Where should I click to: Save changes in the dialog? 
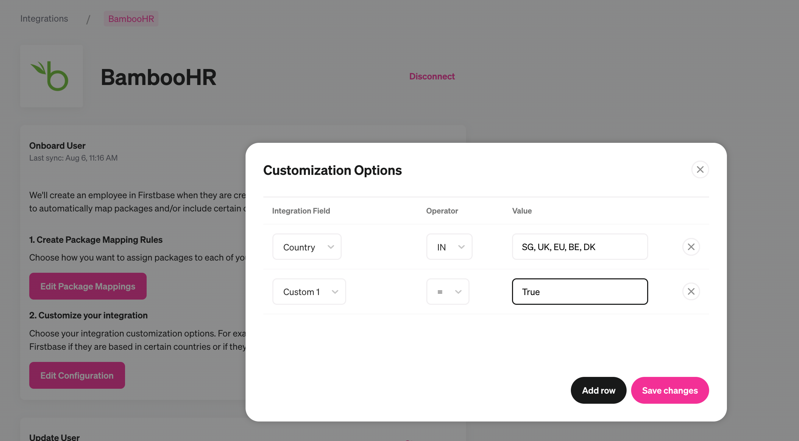pyautogui.click(x=670, y=390)
